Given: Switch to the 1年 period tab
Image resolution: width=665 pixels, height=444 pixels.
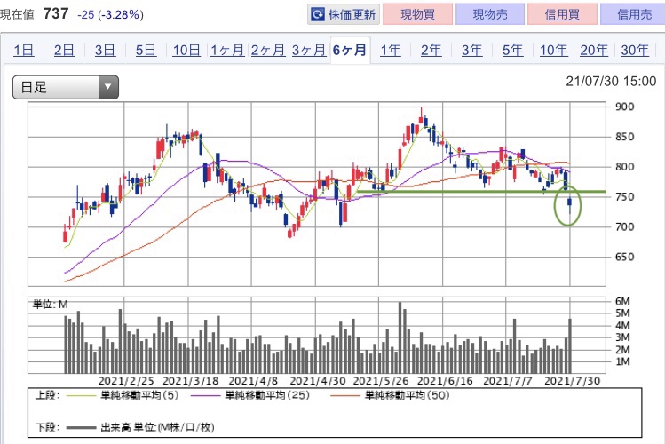Looking at the screenshot, I should [x=390, y=51].
